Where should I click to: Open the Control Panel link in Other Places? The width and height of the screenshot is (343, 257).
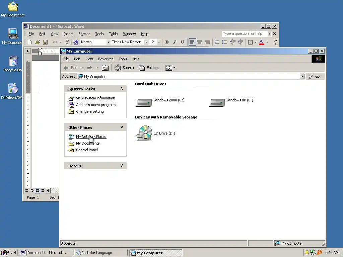pos(87,150)
